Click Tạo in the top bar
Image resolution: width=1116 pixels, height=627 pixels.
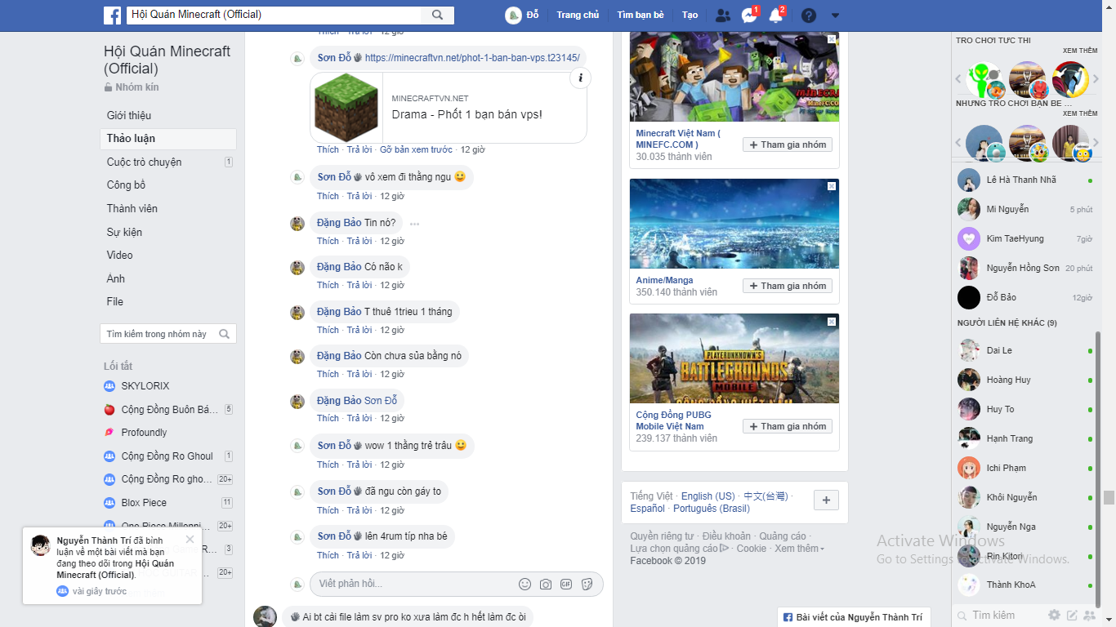click(690, 16)
